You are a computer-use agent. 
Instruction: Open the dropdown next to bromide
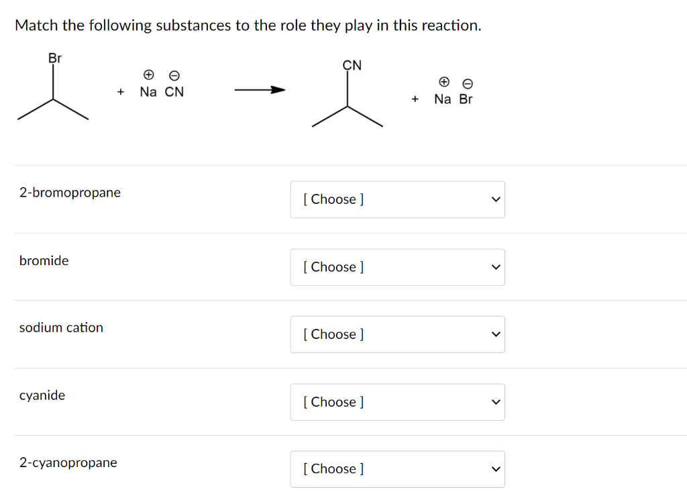point(397,267)
